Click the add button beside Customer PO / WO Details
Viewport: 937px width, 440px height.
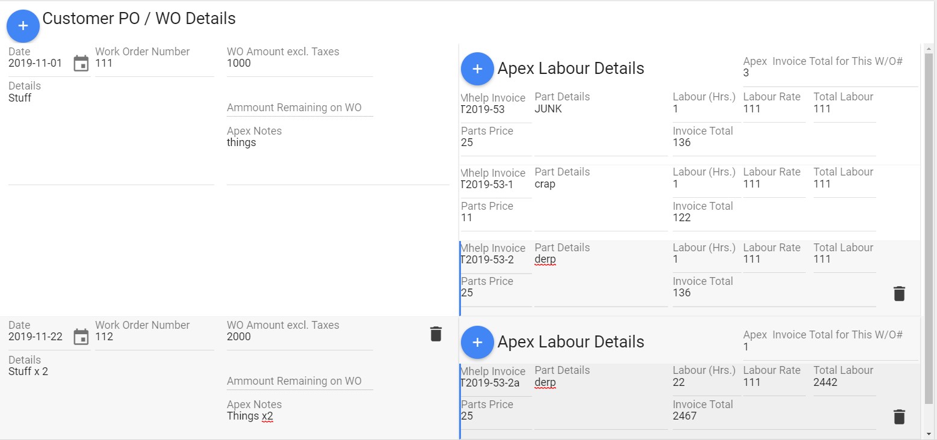23,26
